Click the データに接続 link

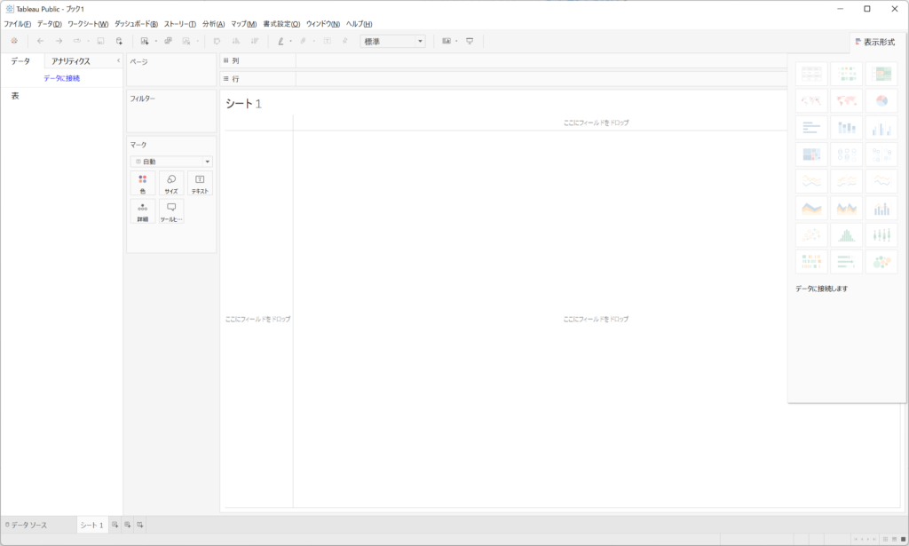coord(61,78)
